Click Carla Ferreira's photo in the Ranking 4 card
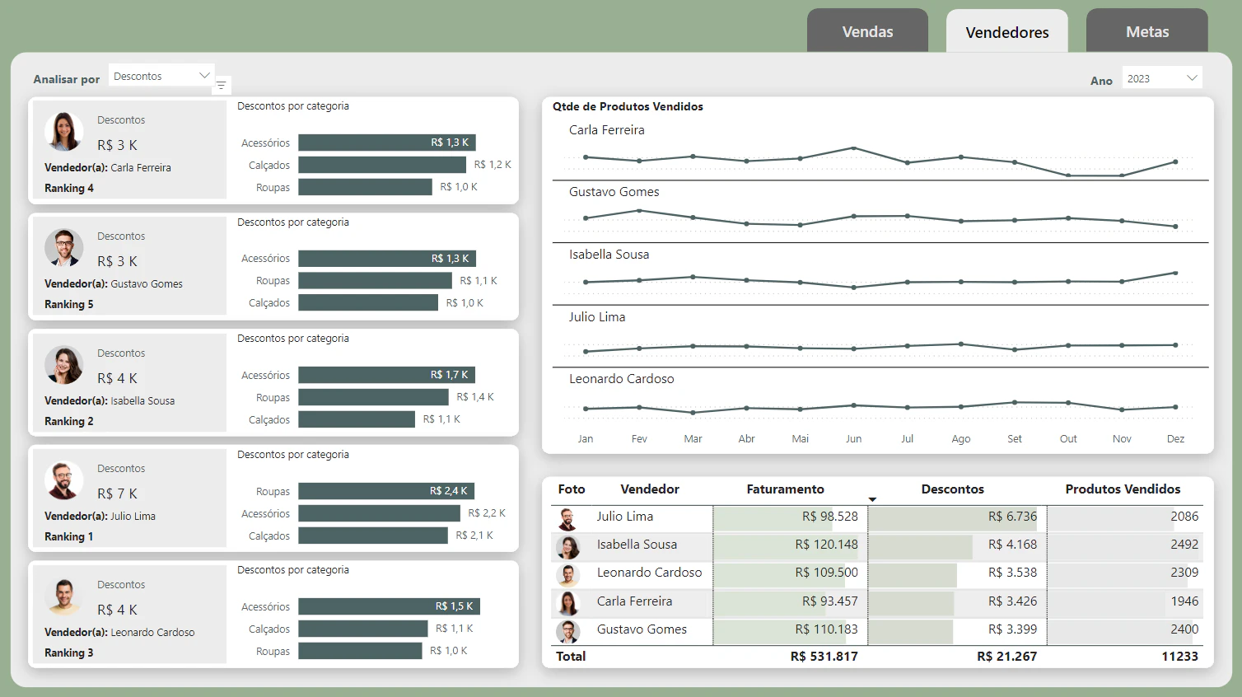Image resolution: width=1242 pixels, height=697 pixels. click(63, 132)
